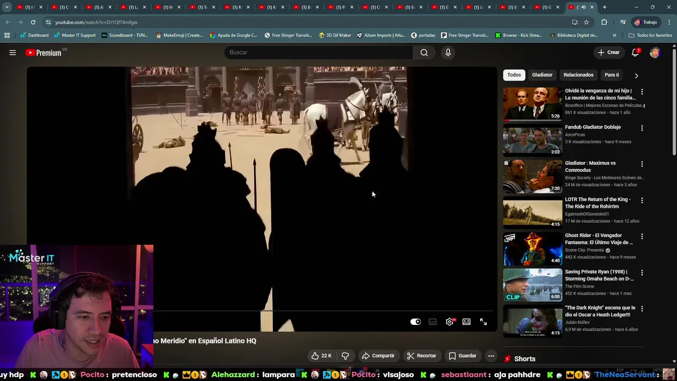Open options for LOTR Return of the King
Screen dimensions: 677x381
[x=642, y=201]
